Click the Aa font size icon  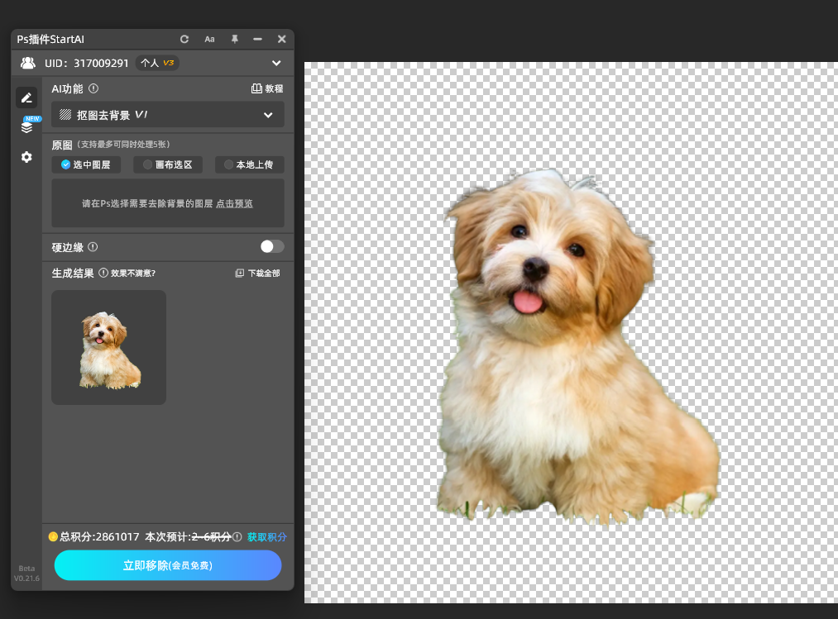(209, 40)
